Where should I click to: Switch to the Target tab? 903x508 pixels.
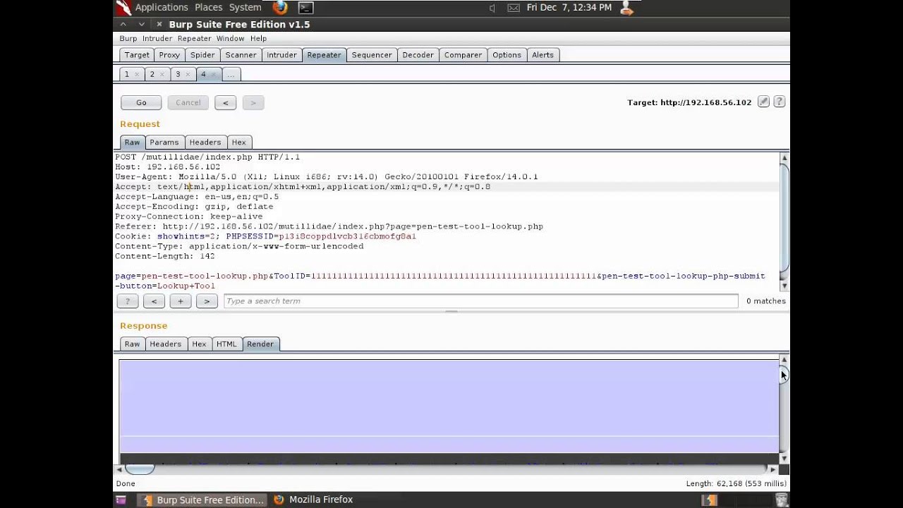point(137,55)
